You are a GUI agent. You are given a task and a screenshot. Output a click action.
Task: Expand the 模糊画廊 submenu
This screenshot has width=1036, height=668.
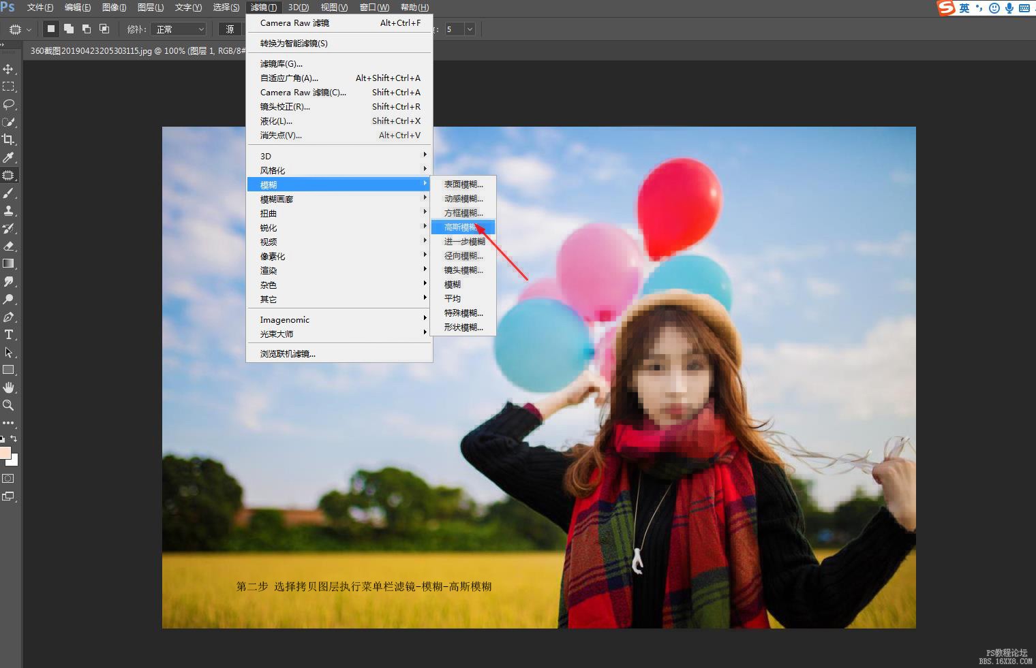(x=339, y=199)
